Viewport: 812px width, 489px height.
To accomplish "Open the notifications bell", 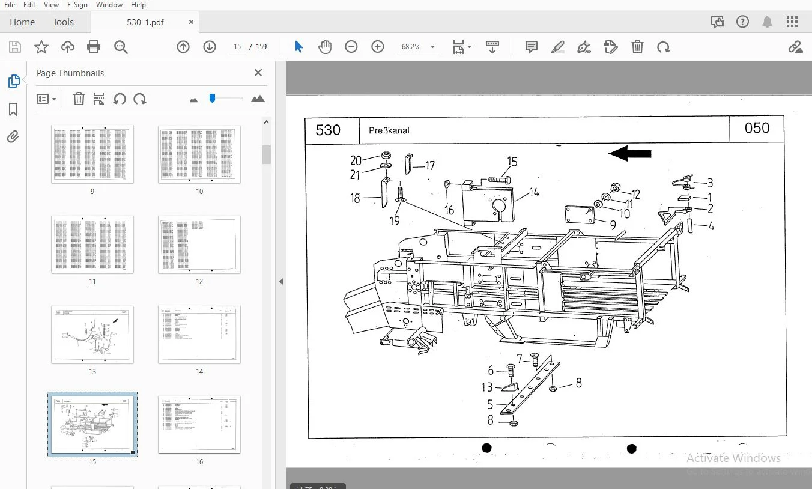I will (767, 22).
